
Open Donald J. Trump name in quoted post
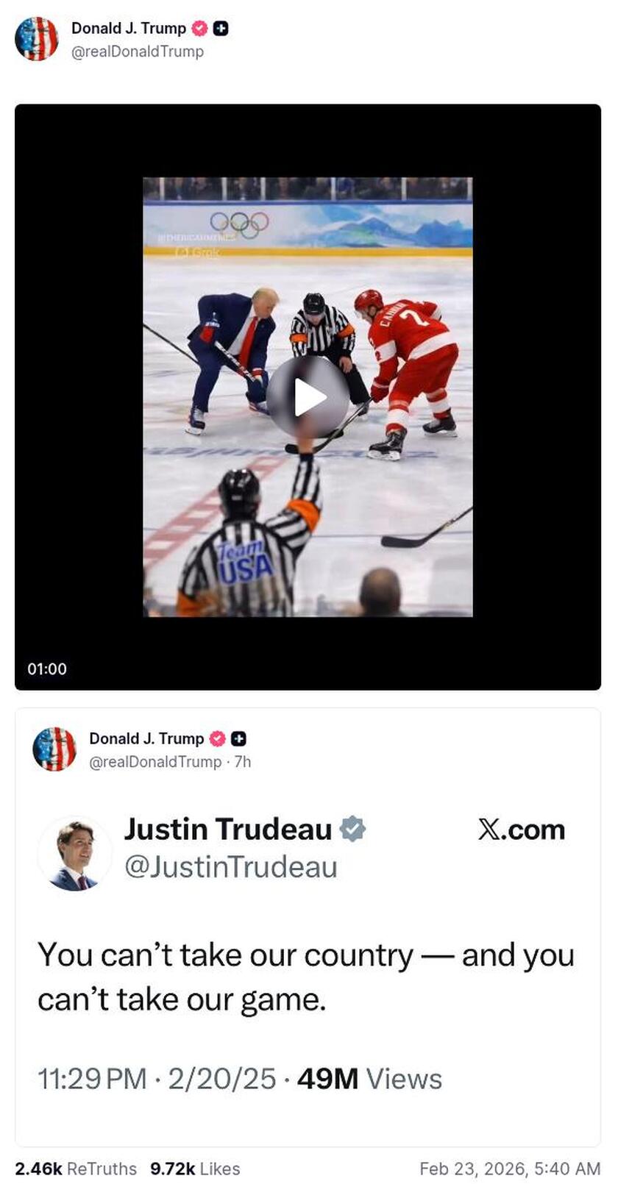146,738
